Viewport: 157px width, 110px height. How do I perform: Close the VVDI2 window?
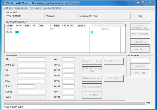point(150,2)
